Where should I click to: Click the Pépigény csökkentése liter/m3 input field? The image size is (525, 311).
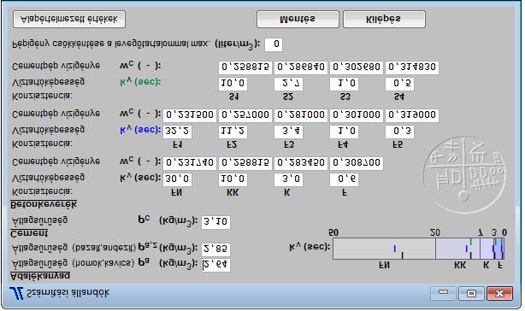click(274, 44)
